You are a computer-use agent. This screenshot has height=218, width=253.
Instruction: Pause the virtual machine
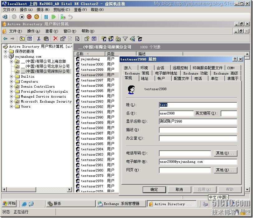coord(46,17)
